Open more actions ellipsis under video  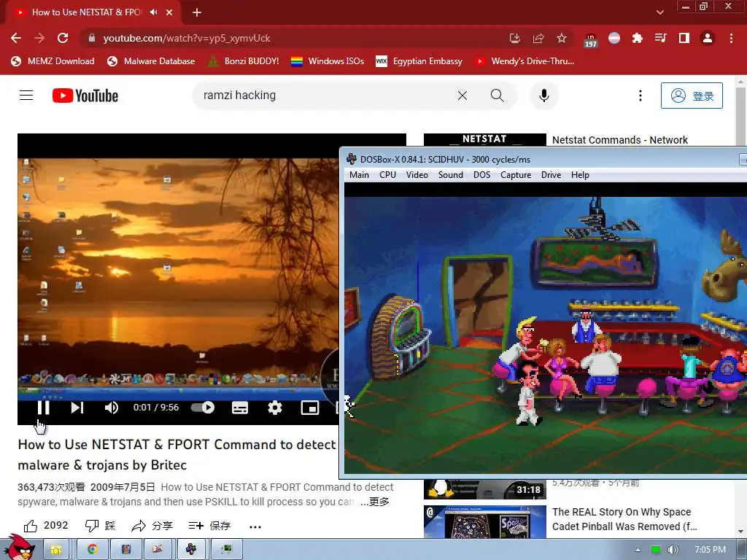[255, 526]
